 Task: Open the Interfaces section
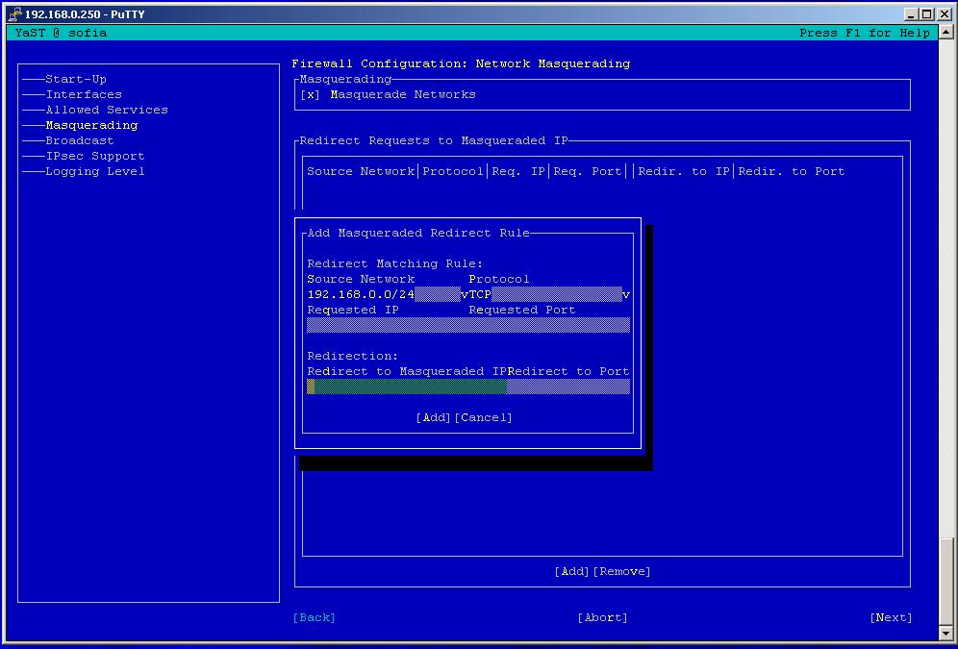click(x=84, y=94)
